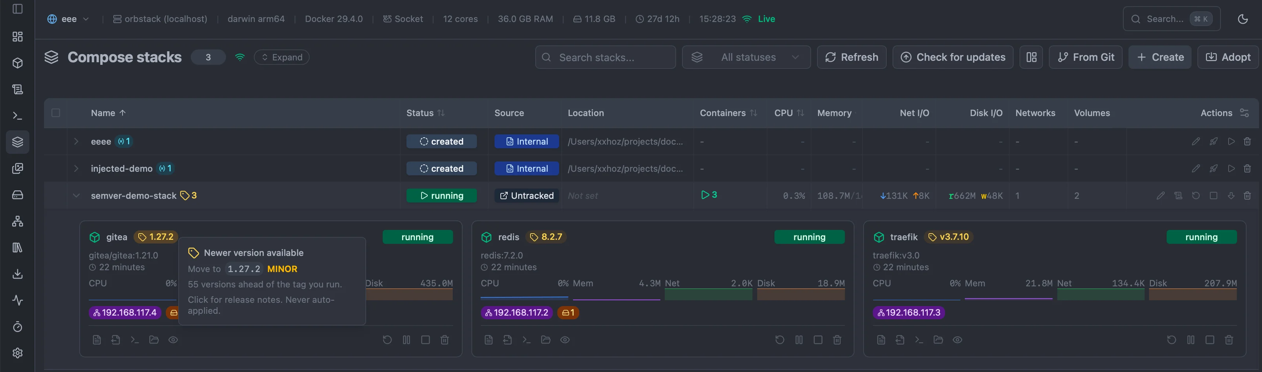Click the 192.168.117.3 traefik IP badge
Viewport: 1262px width, 372px height.
(909, 312)
